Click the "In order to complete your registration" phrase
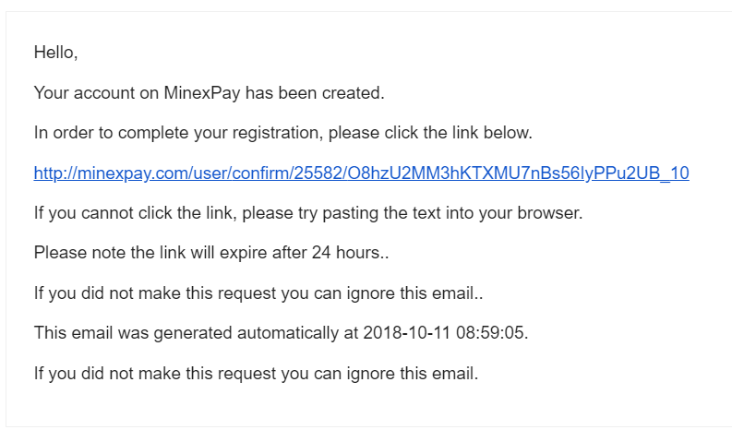 [178, 133]
